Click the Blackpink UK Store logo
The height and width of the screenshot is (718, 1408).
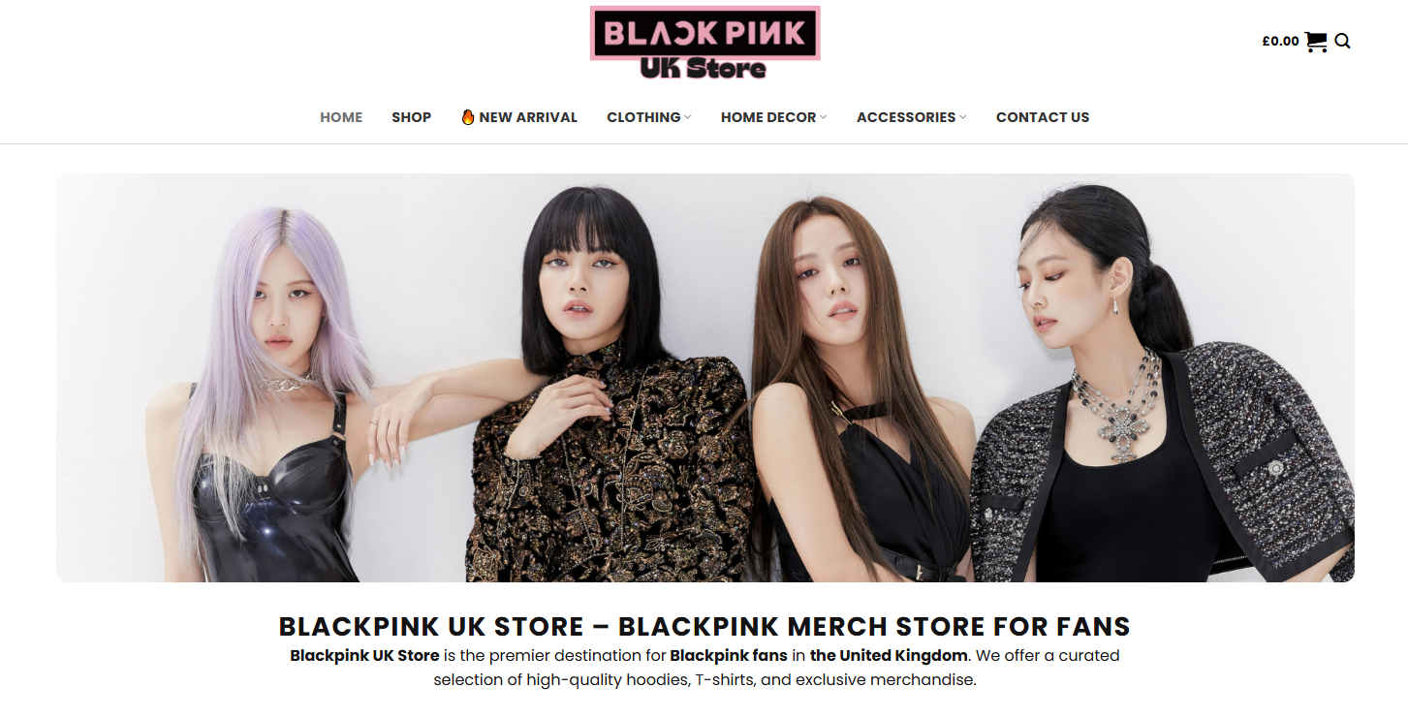[x=704, y=43]
